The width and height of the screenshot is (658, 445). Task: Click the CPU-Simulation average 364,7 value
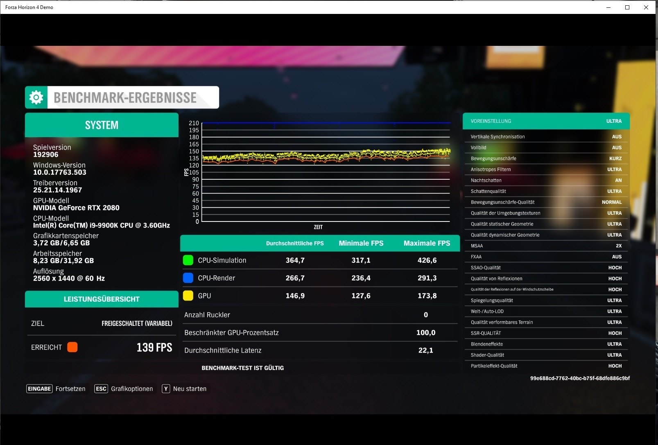coord(295,260)
